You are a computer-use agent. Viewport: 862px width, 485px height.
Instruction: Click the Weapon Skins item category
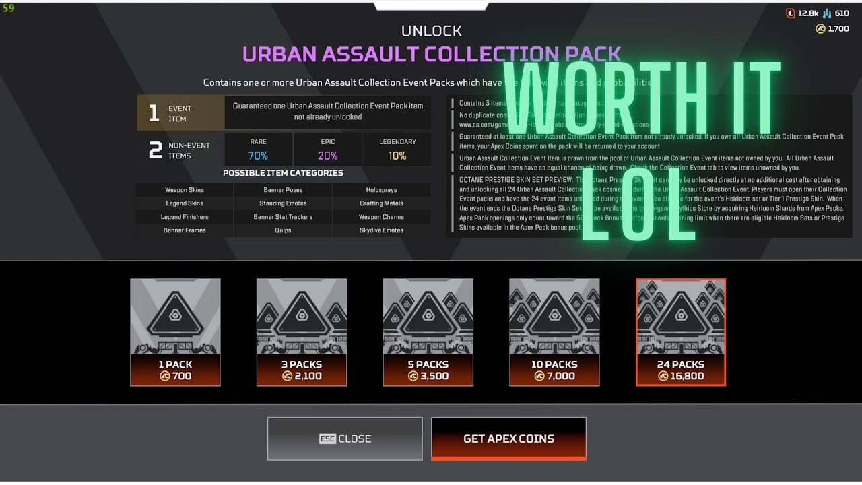pos(185,190)
